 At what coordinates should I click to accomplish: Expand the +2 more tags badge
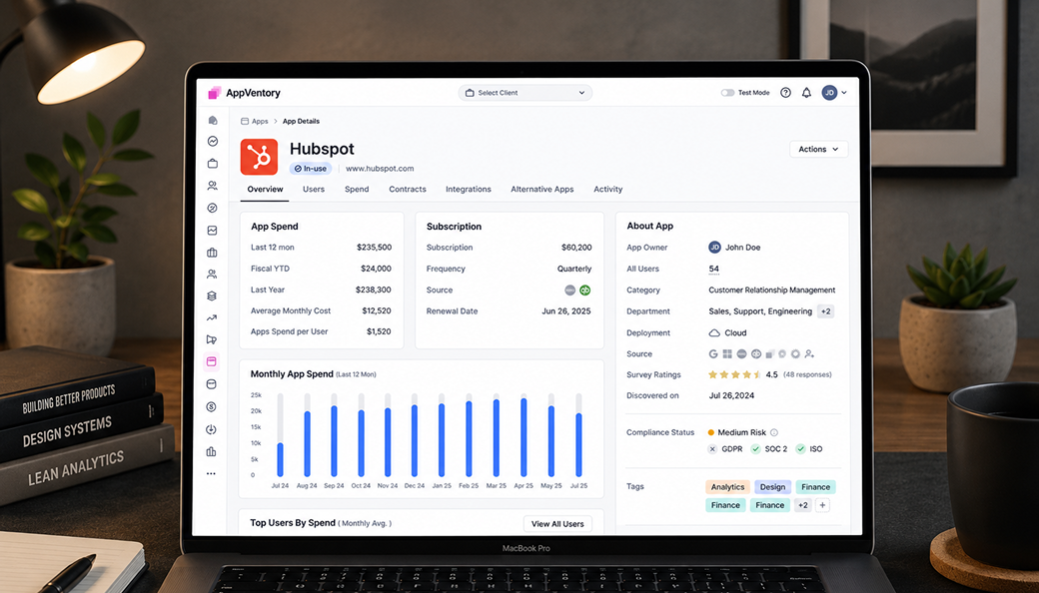pos(802,505)
